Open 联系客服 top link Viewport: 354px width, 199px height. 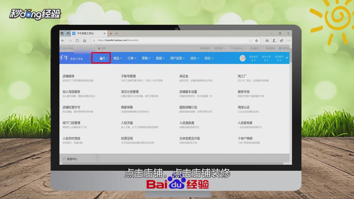[x=270, y=48]
